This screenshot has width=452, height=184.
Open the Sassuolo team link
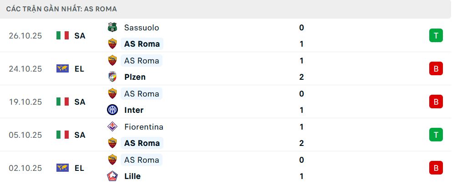(142, 28)
